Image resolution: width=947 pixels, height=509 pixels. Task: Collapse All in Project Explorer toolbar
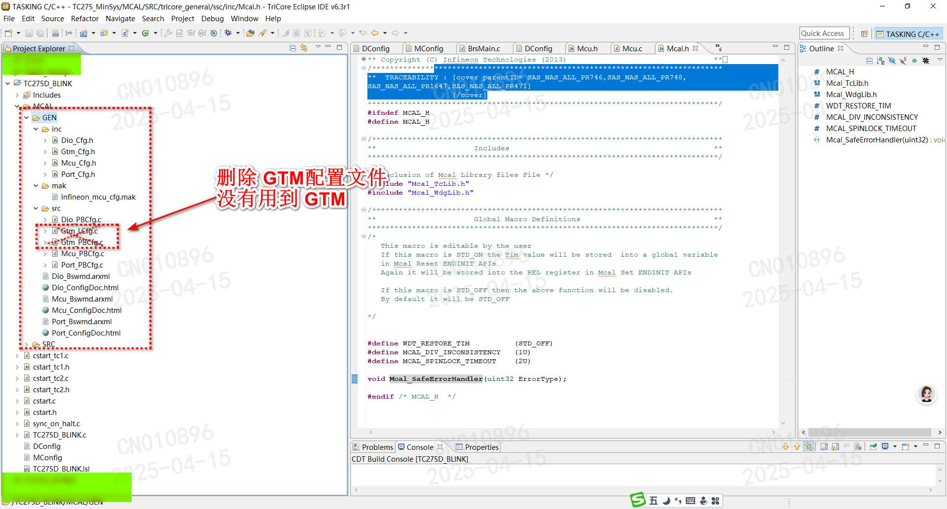click(292, 48)
